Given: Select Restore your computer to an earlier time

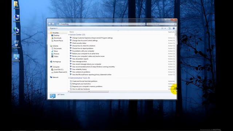Looking at the screenshot, I should (x=86, y=54).
